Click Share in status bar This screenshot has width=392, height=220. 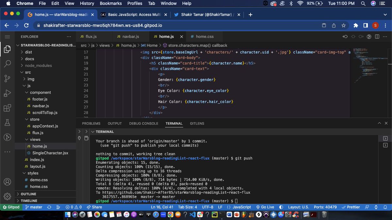[x=94, y=207]
